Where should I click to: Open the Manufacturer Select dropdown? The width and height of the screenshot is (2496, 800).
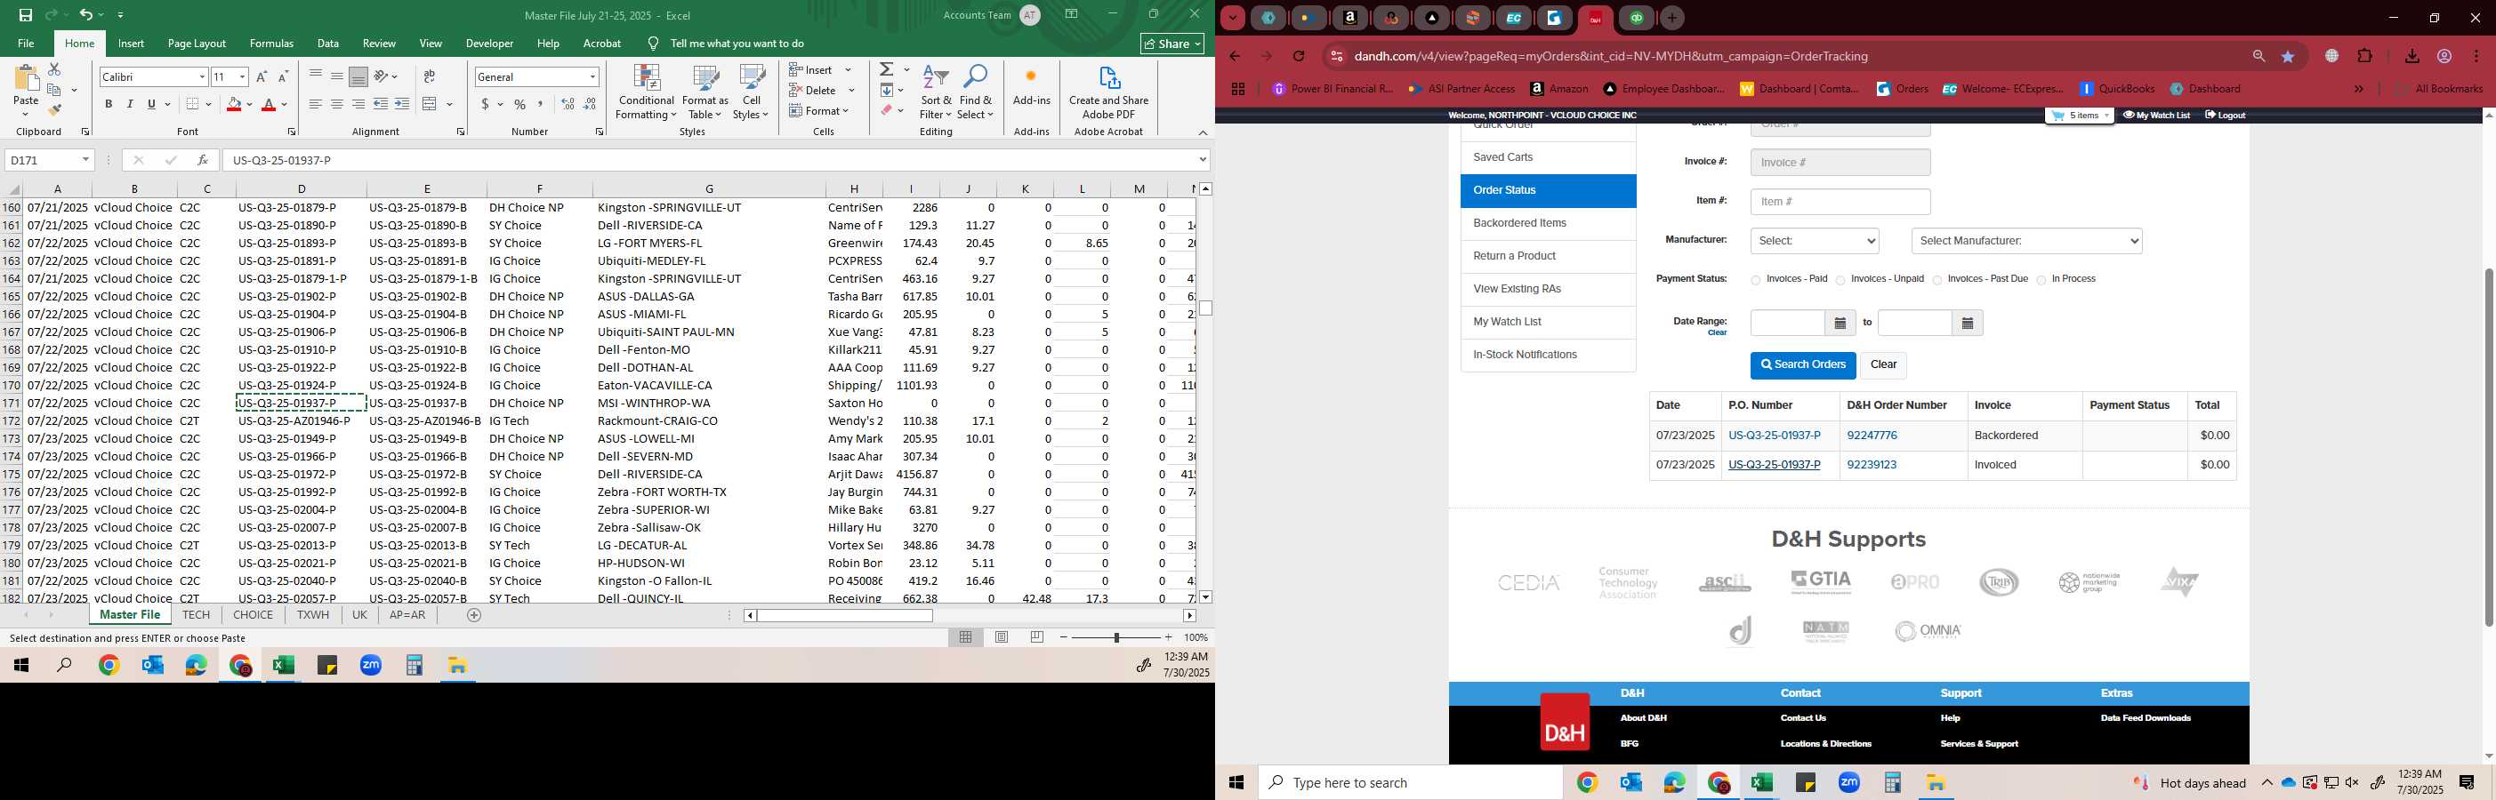point(1815,241)
